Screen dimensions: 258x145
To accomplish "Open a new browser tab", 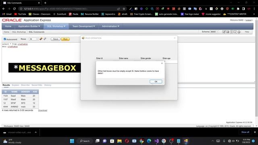I will click(x=45, y=3).
